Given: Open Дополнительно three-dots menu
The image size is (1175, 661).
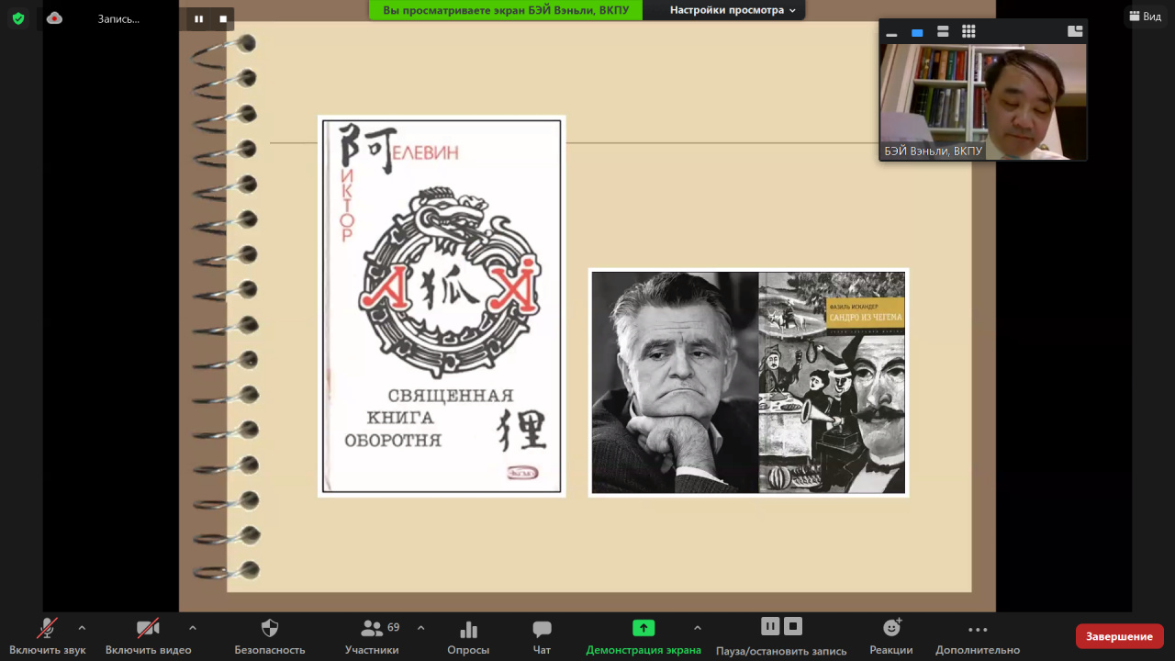Looking at the screenshot, I should 978,630.
